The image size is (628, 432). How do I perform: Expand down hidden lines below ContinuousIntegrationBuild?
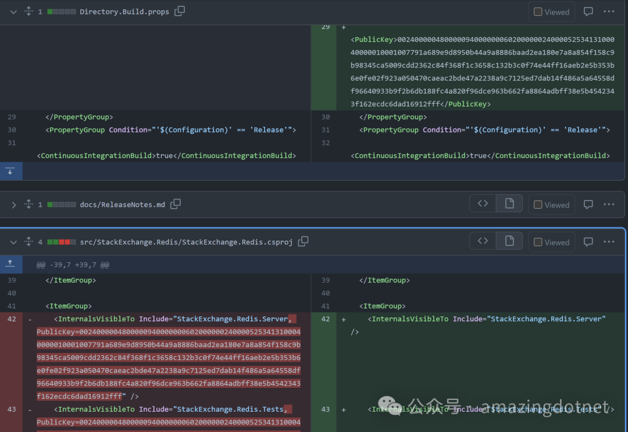[10, 171]
